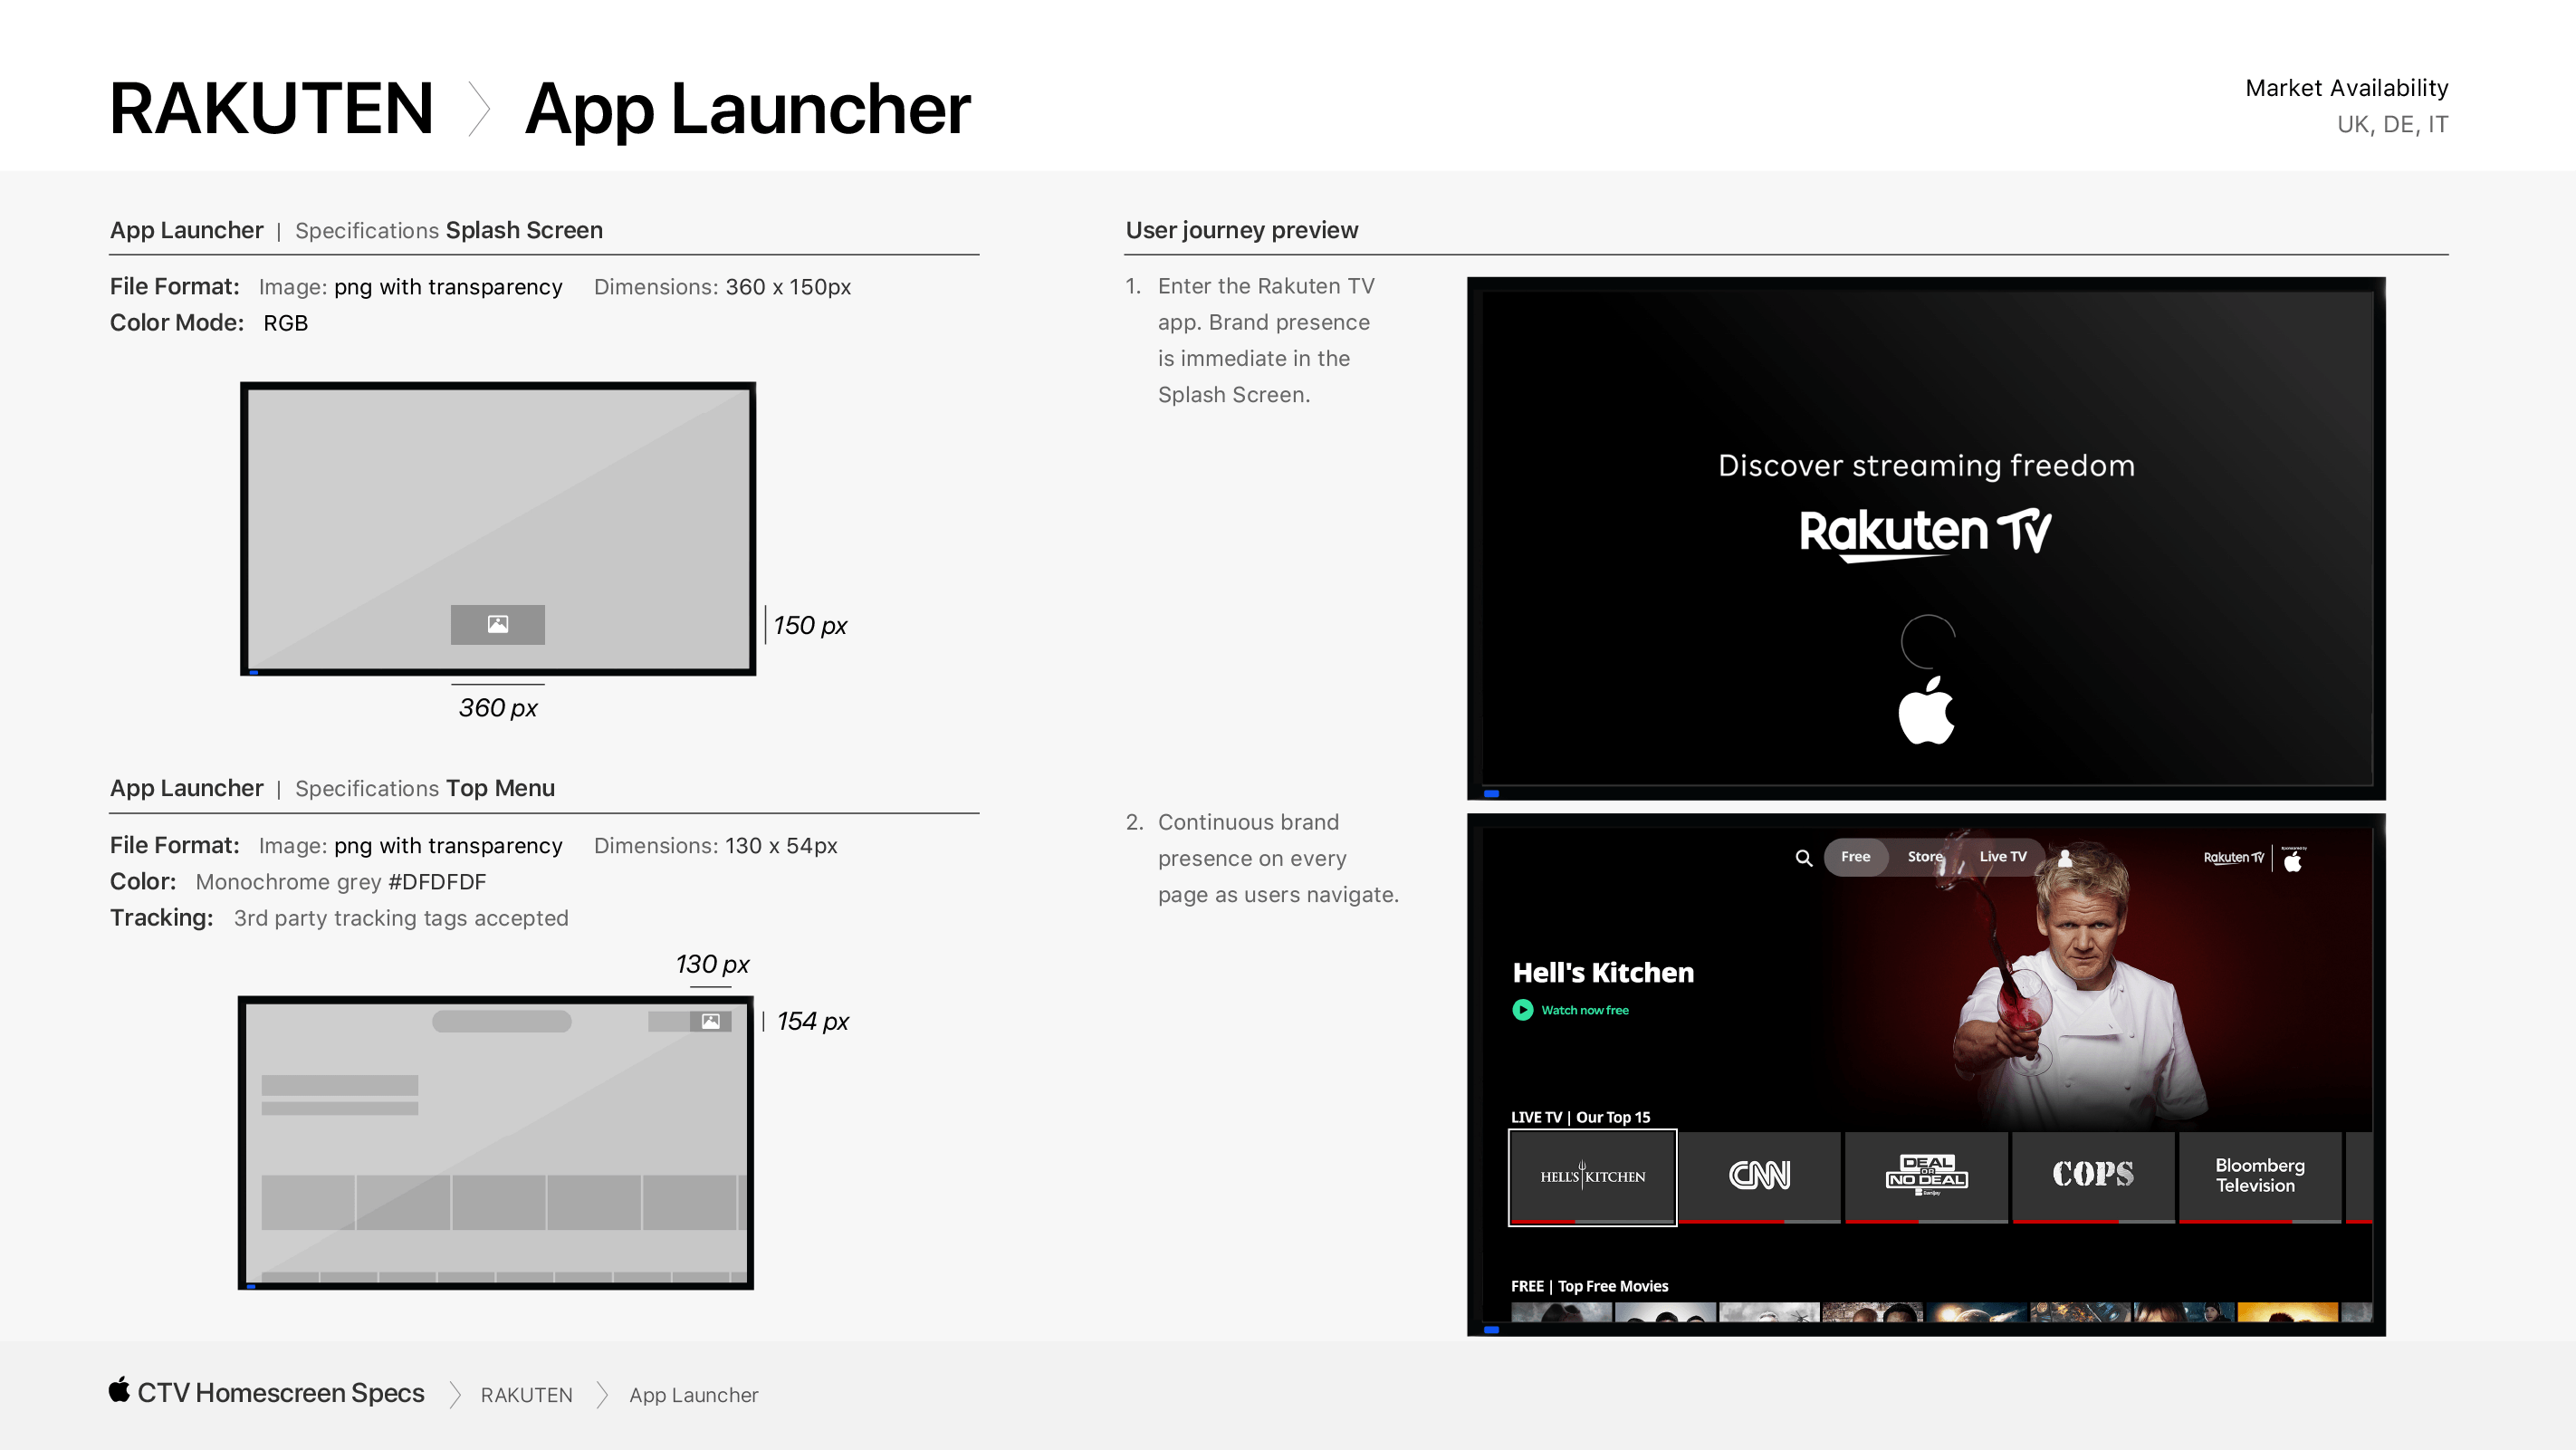Select the Free tab in preview menu

click(1855, 857)
